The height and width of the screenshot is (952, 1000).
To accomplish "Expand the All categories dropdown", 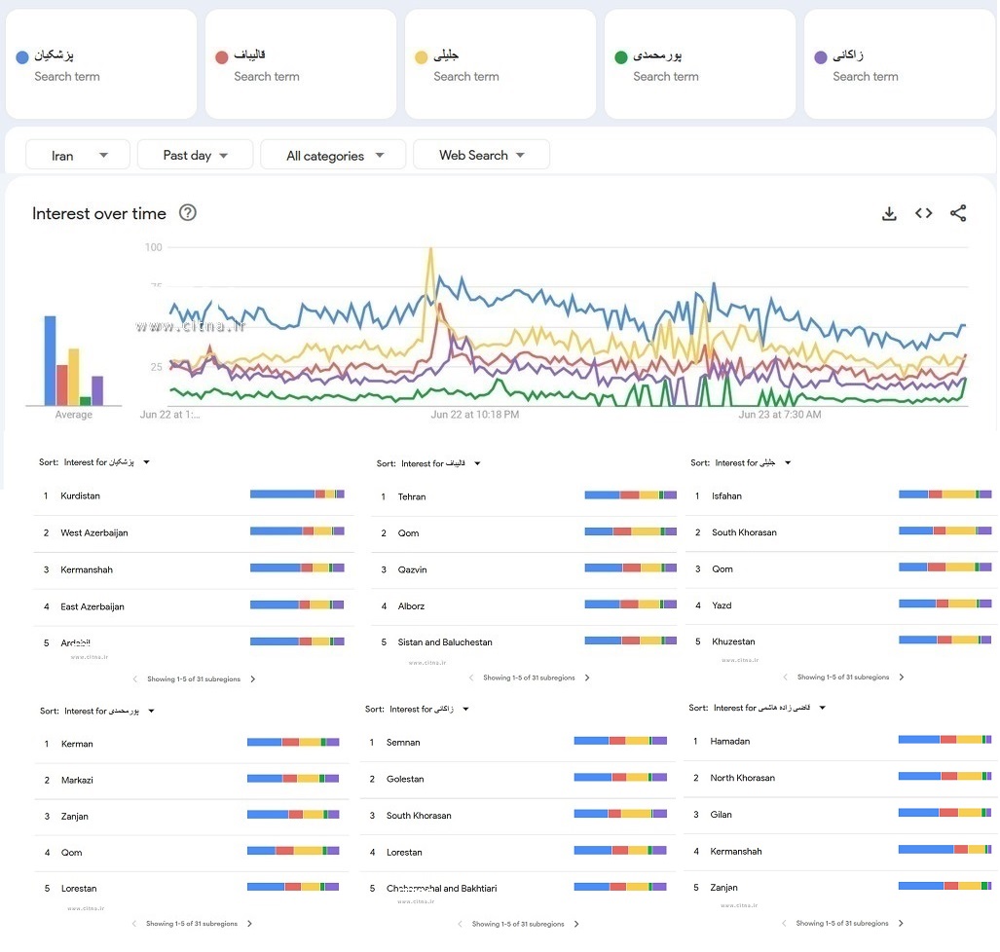I will pyautogui.click(x=333, y=156).
